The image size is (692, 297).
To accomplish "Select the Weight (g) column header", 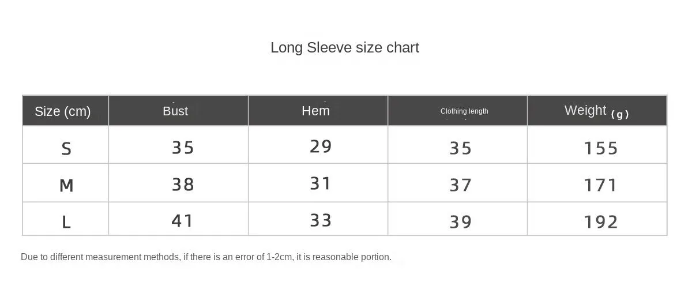I will (x=597, y=111).
